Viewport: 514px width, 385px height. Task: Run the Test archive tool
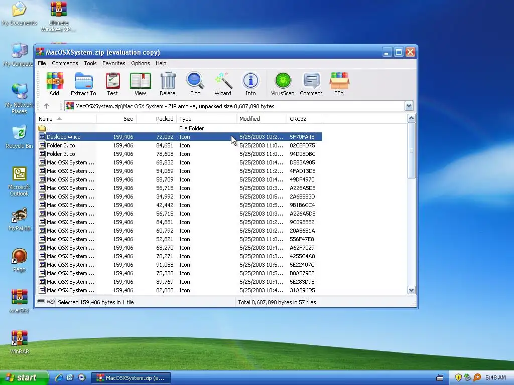tap(112, 84)
